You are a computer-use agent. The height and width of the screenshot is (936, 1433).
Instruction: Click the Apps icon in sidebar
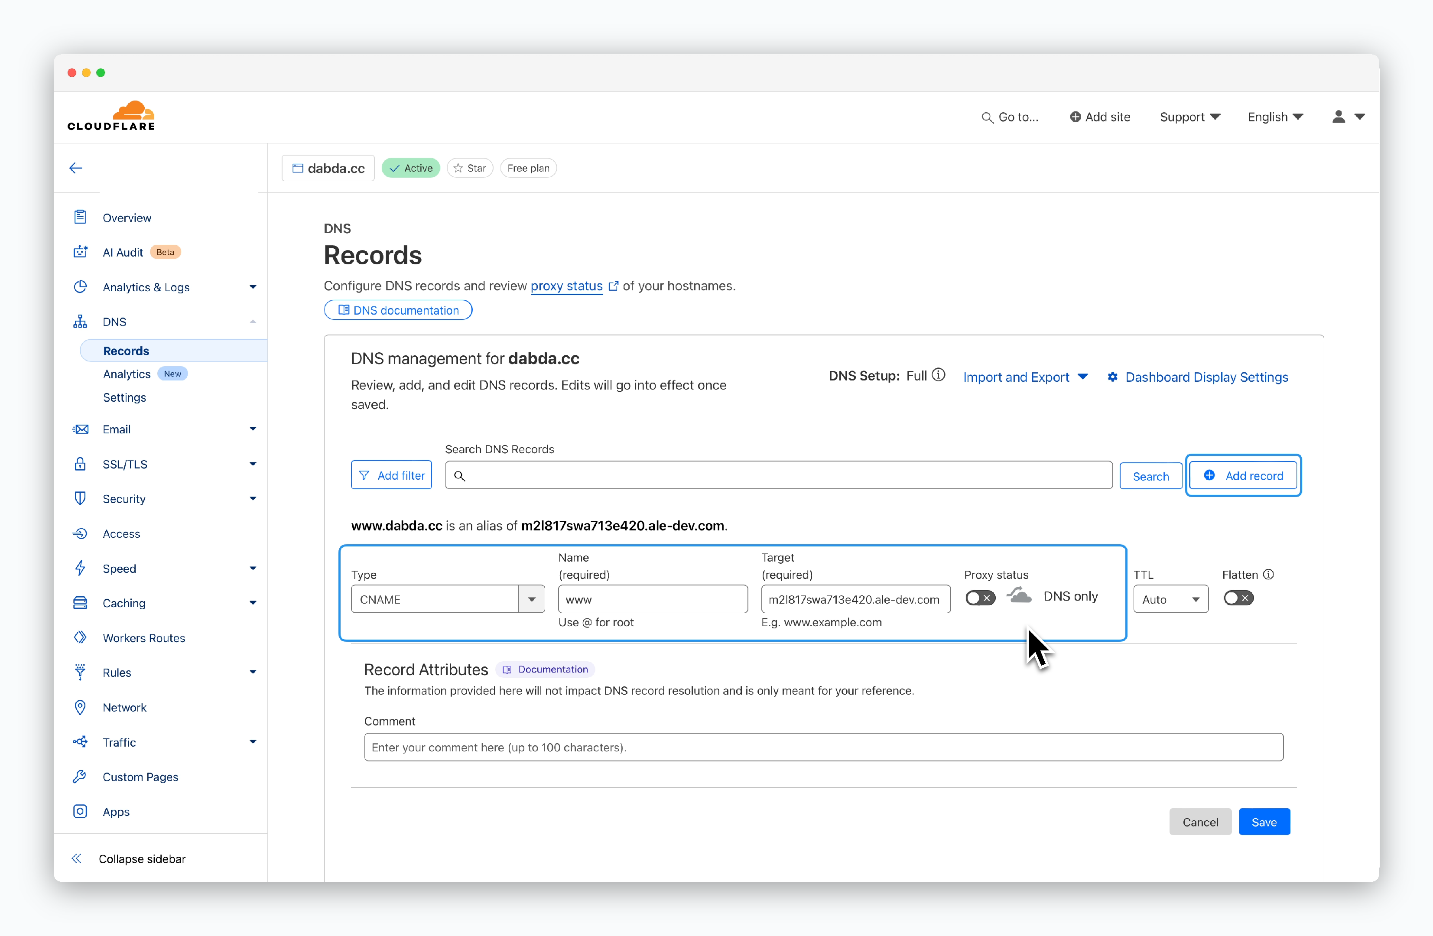pyautogui.click(x=80, y=811)
